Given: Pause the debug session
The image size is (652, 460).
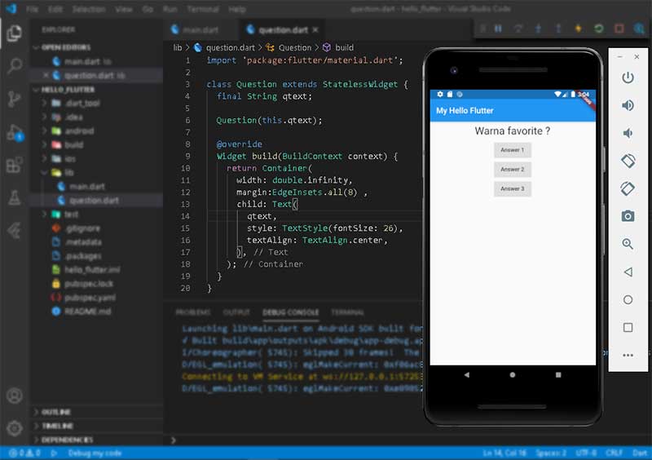Looking at the screenshot, I should pyautogui.click(x=498, y=29).
